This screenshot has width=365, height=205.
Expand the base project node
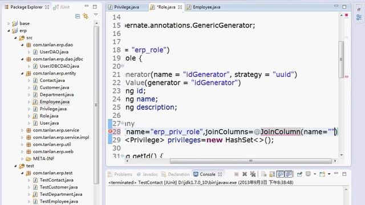click(9, 23)
